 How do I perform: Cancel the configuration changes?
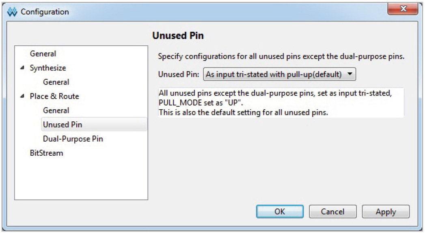point(332,212)
